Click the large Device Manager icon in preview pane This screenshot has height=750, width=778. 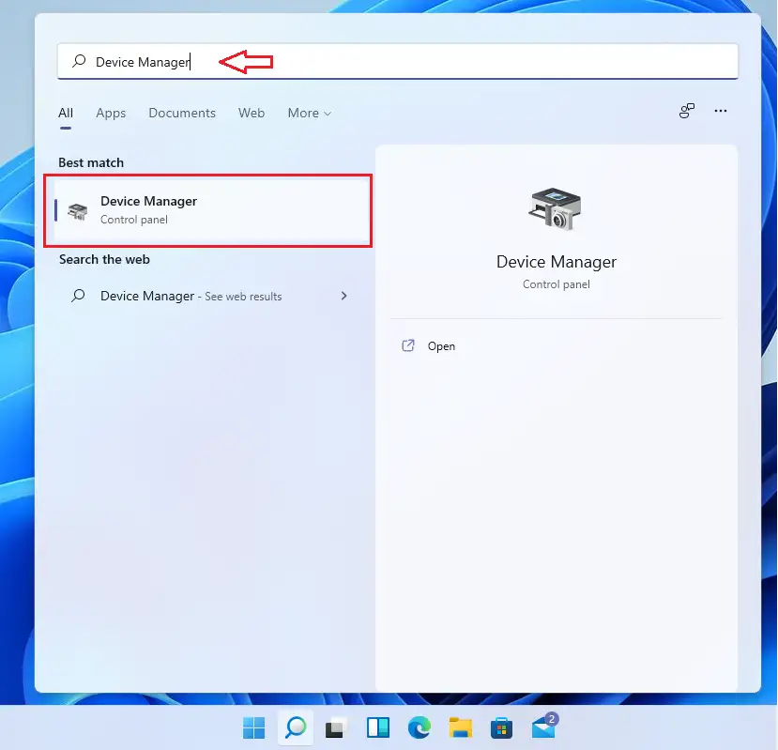coord(555,208)
